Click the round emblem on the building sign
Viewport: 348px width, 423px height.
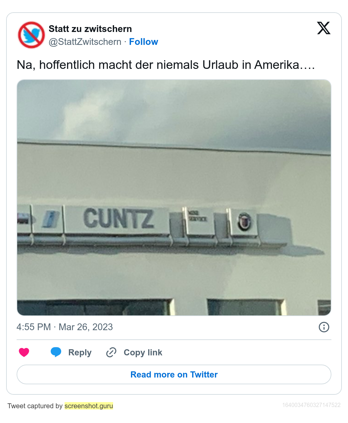click(x=245, y=222)
